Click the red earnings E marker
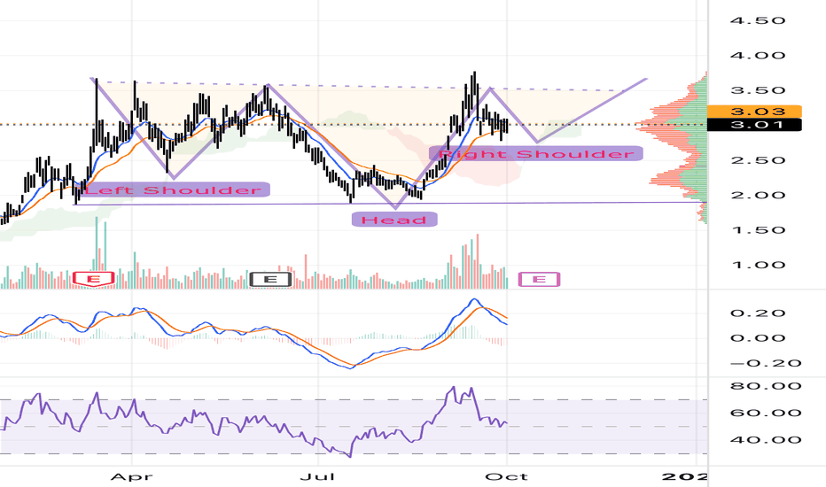Screen dimensions: 826x487 click(94, 279)
